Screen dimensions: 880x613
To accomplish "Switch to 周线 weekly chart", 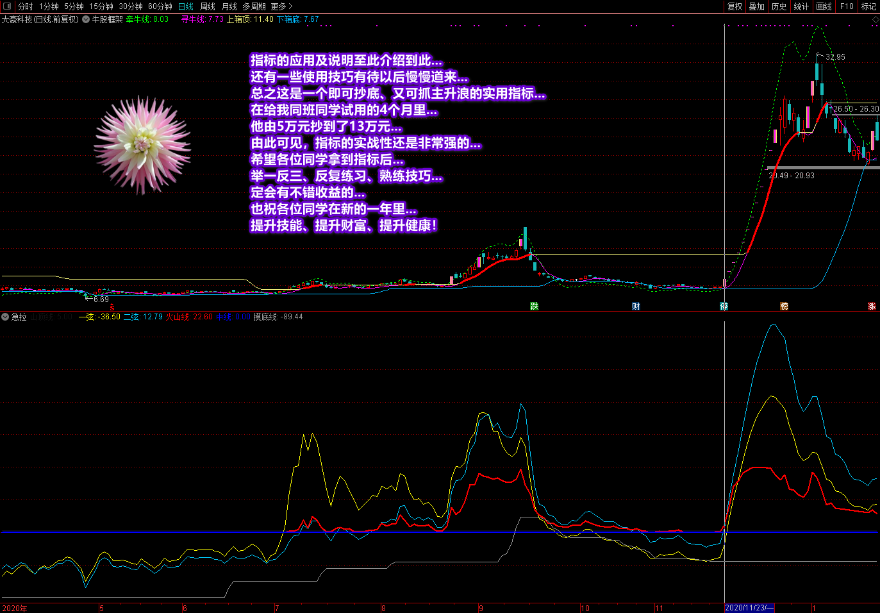I will [x=208, y=6].
